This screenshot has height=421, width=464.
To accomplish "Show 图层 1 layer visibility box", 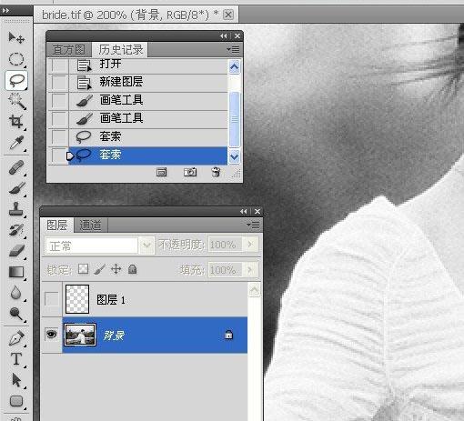I will pos(51,299).
